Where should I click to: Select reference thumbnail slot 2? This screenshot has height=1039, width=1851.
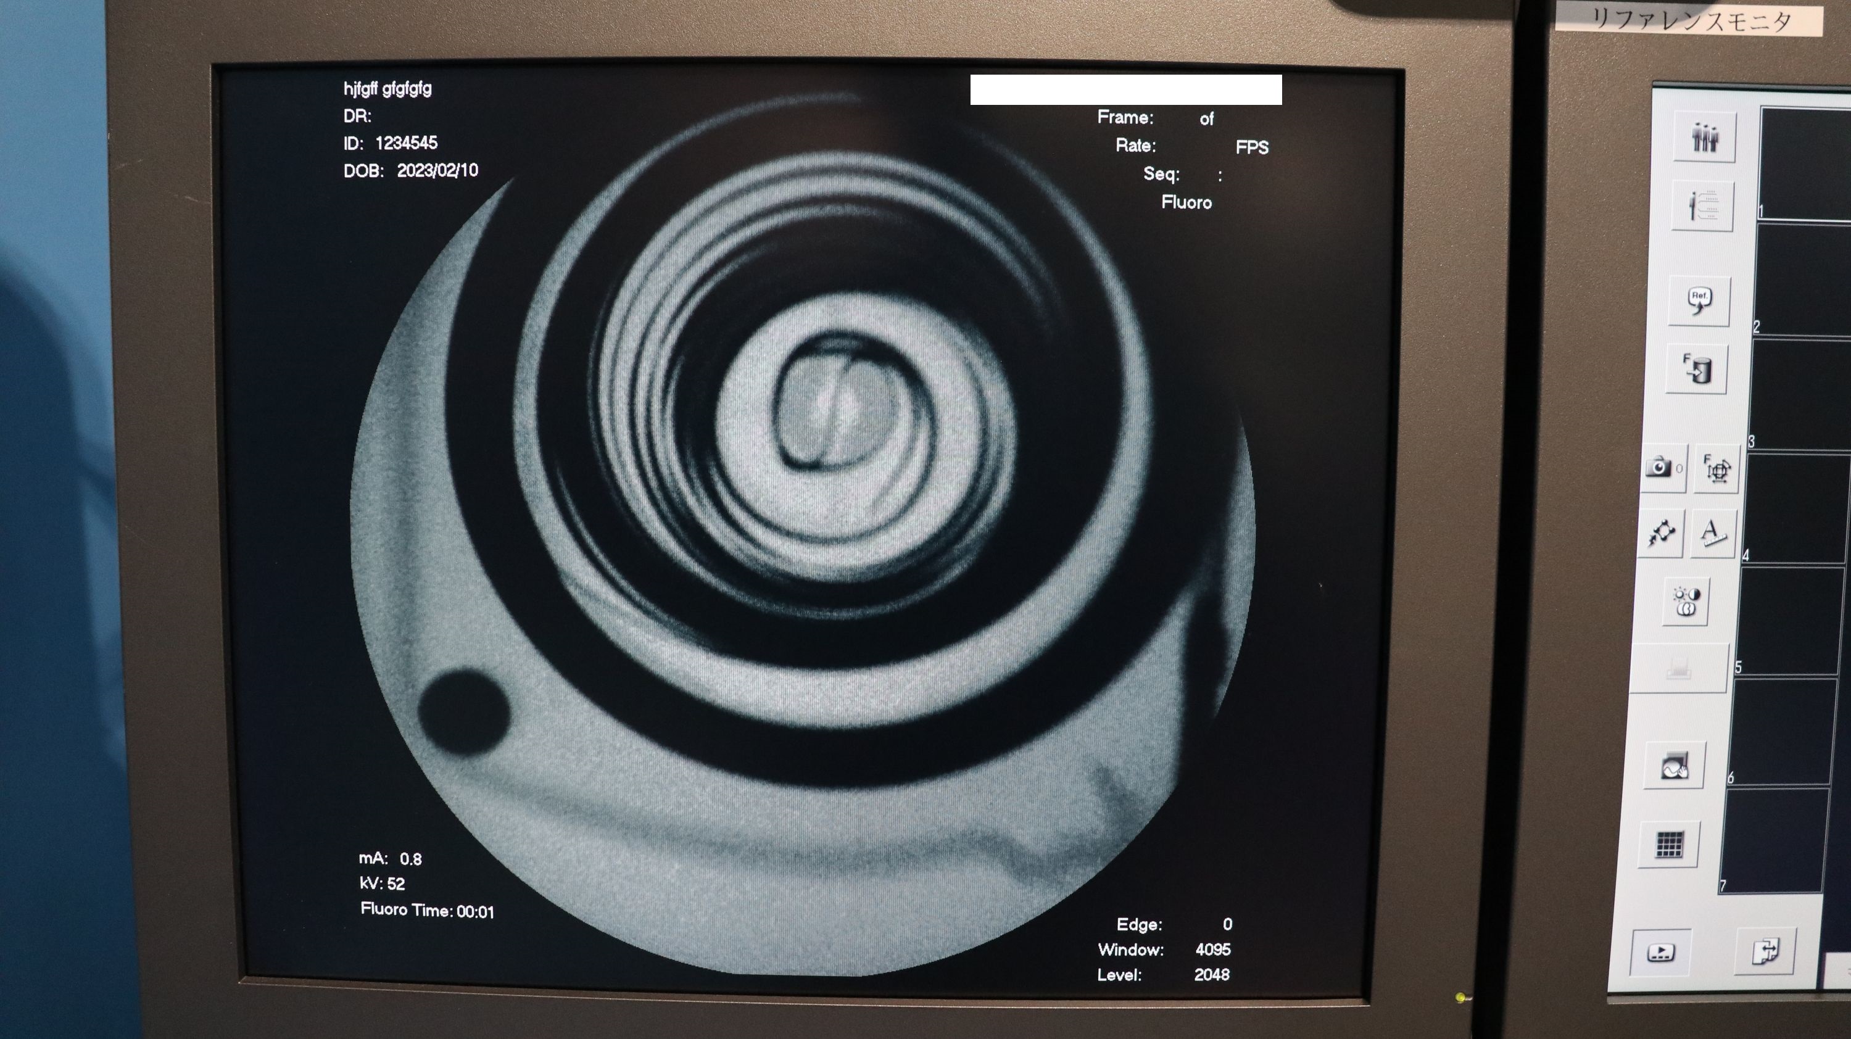coord(1803,279)
